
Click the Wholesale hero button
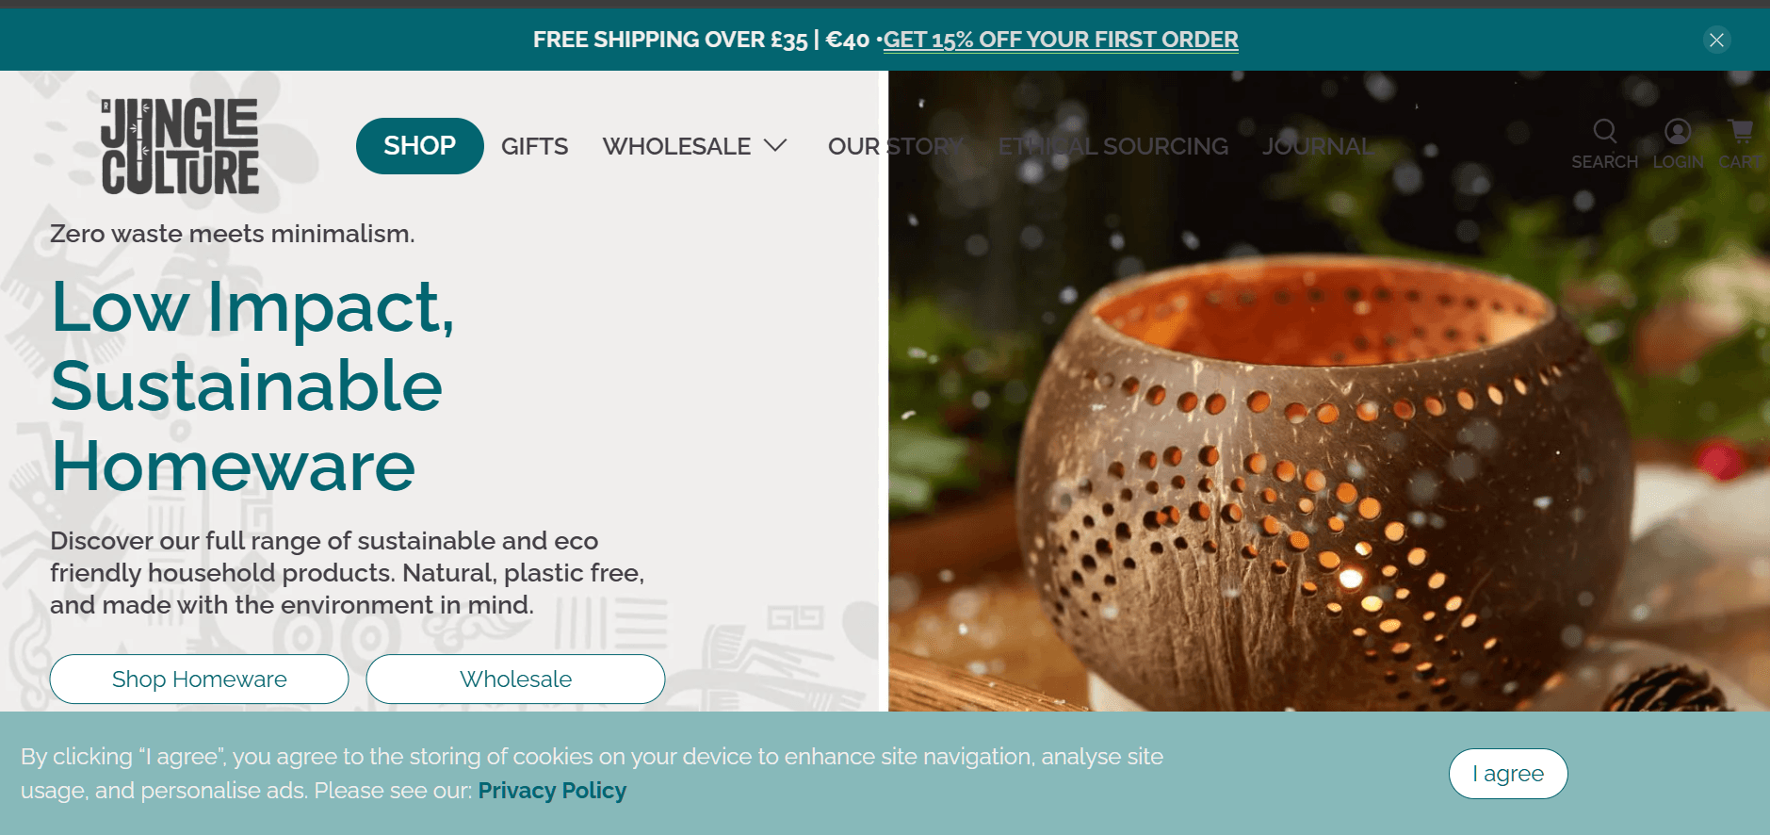point(515,679)
